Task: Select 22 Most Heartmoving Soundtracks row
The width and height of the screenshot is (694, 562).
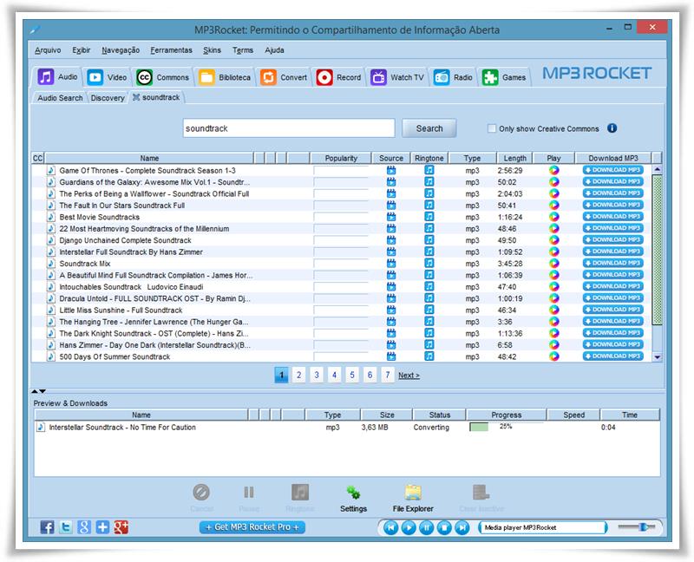Action: (342, 229)
